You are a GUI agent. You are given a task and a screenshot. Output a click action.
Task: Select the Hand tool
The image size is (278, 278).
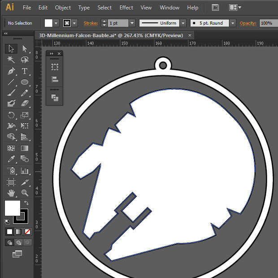(11, 193)
